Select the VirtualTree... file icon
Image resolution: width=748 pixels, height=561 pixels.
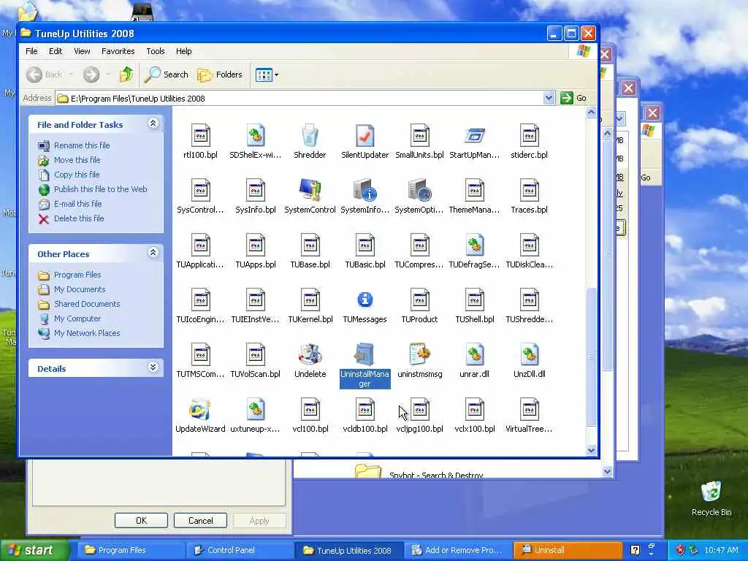pyautogui.click(x=530, y=409)
